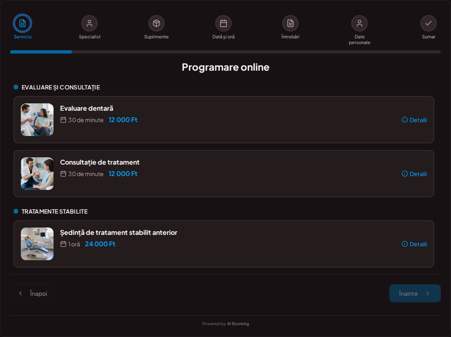Click the TRATAMENTE STABILITE section heading

(x=55, y=212)
